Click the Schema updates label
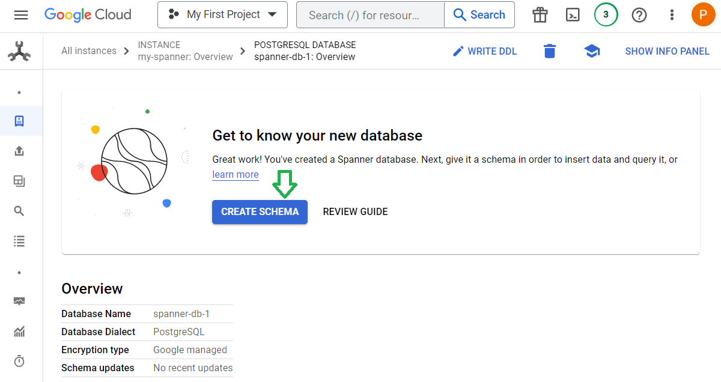The width and height of the screenshot is (721, 382). 98,368
